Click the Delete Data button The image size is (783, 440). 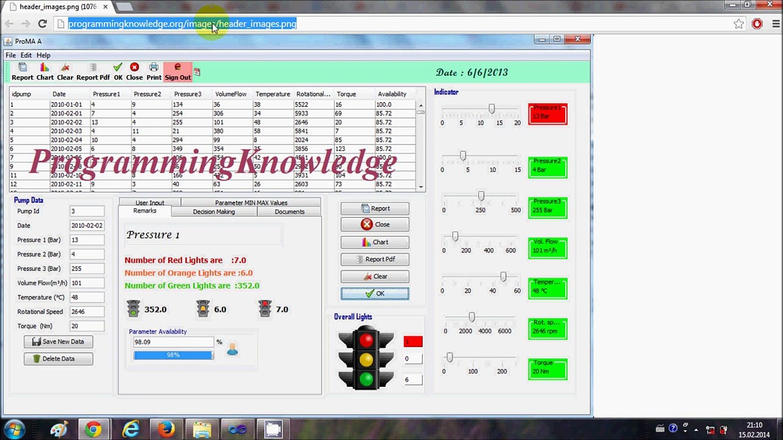[x=58, y=359]
